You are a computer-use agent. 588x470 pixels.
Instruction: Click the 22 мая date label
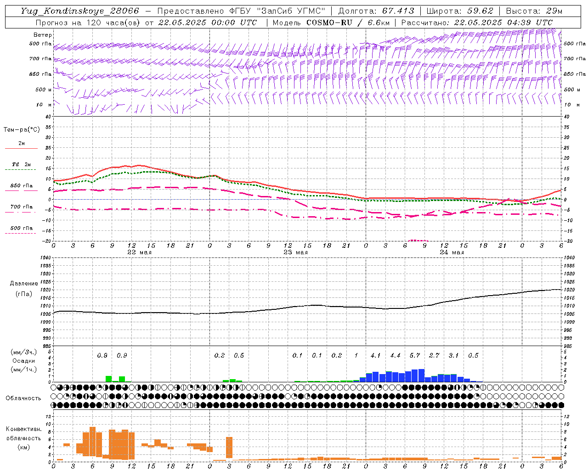139,252
